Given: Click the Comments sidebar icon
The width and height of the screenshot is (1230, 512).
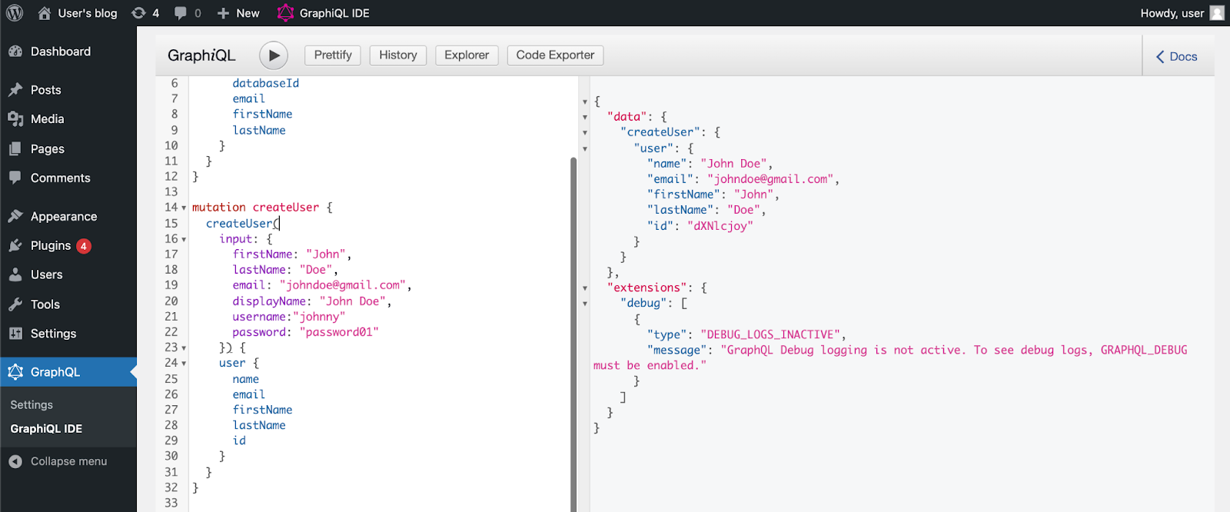Looking at the screenshot, I should tap(15, 178).
